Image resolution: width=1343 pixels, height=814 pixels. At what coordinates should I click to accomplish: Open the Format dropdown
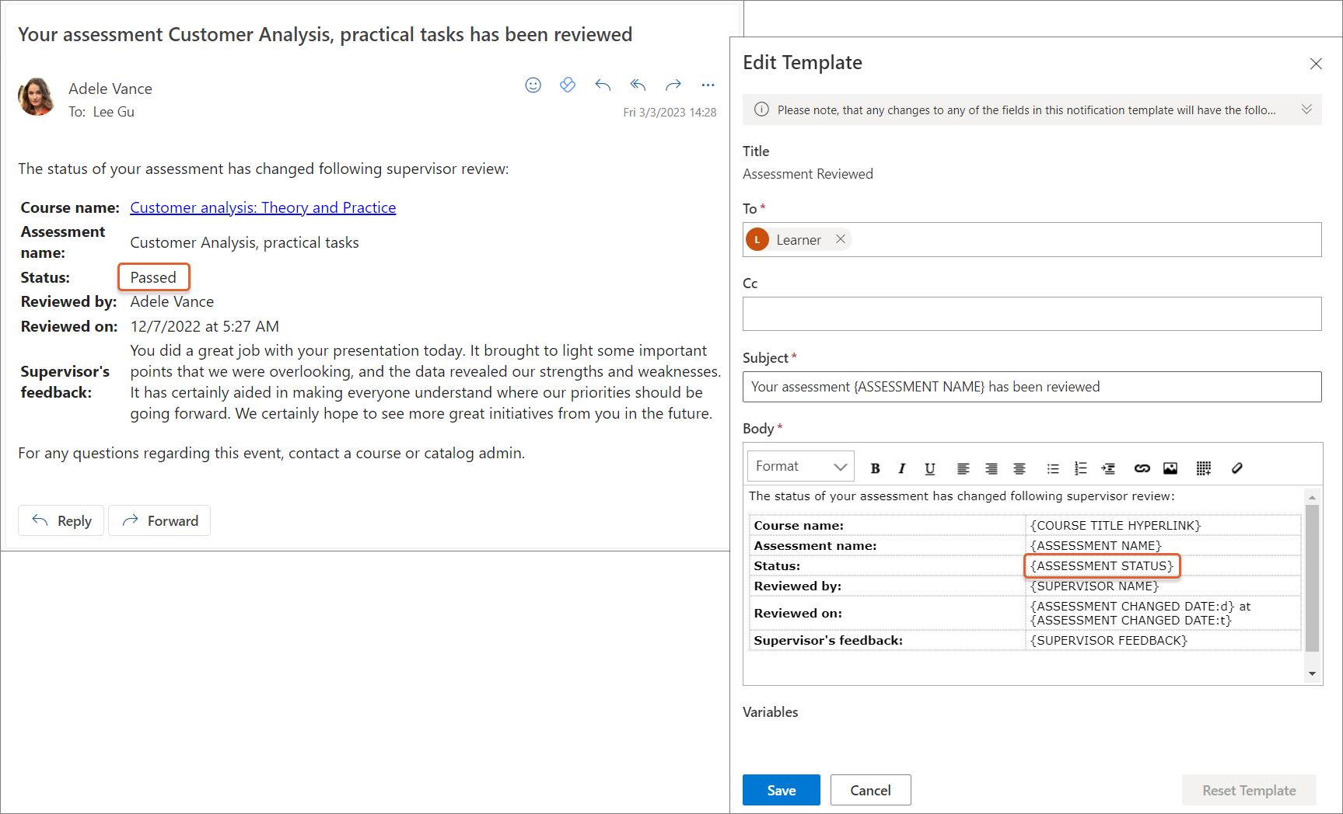tap(800, 466)
